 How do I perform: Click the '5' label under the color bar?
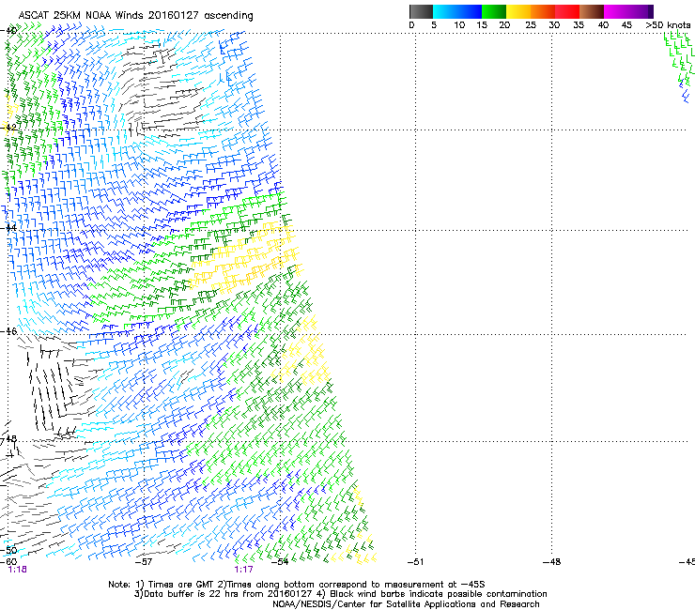434,25
